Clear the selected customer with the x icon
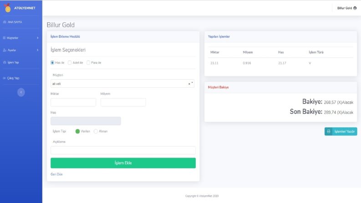This screenshot has height=203, width=361. [189, 84]
